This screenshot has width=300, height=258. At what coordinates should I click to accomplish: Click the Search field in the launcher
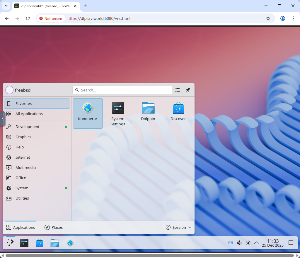click(x=122, y=90)
